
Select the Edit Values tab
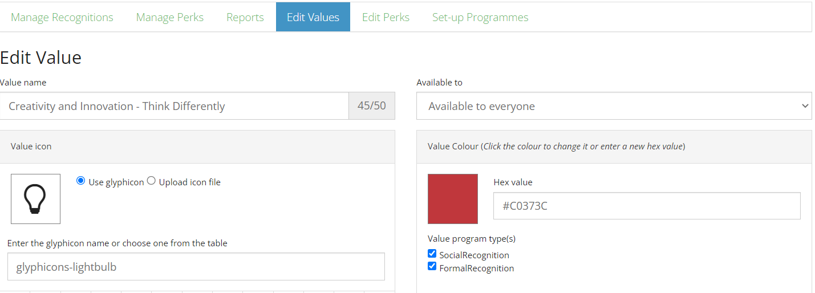313,17
